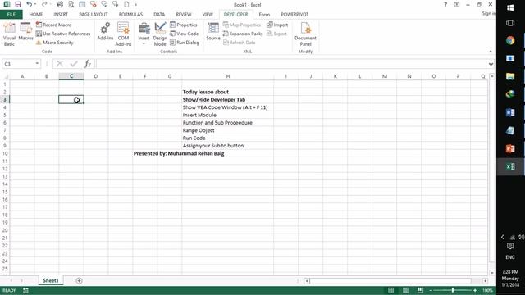Click zoom in plus button

(475, 290)
